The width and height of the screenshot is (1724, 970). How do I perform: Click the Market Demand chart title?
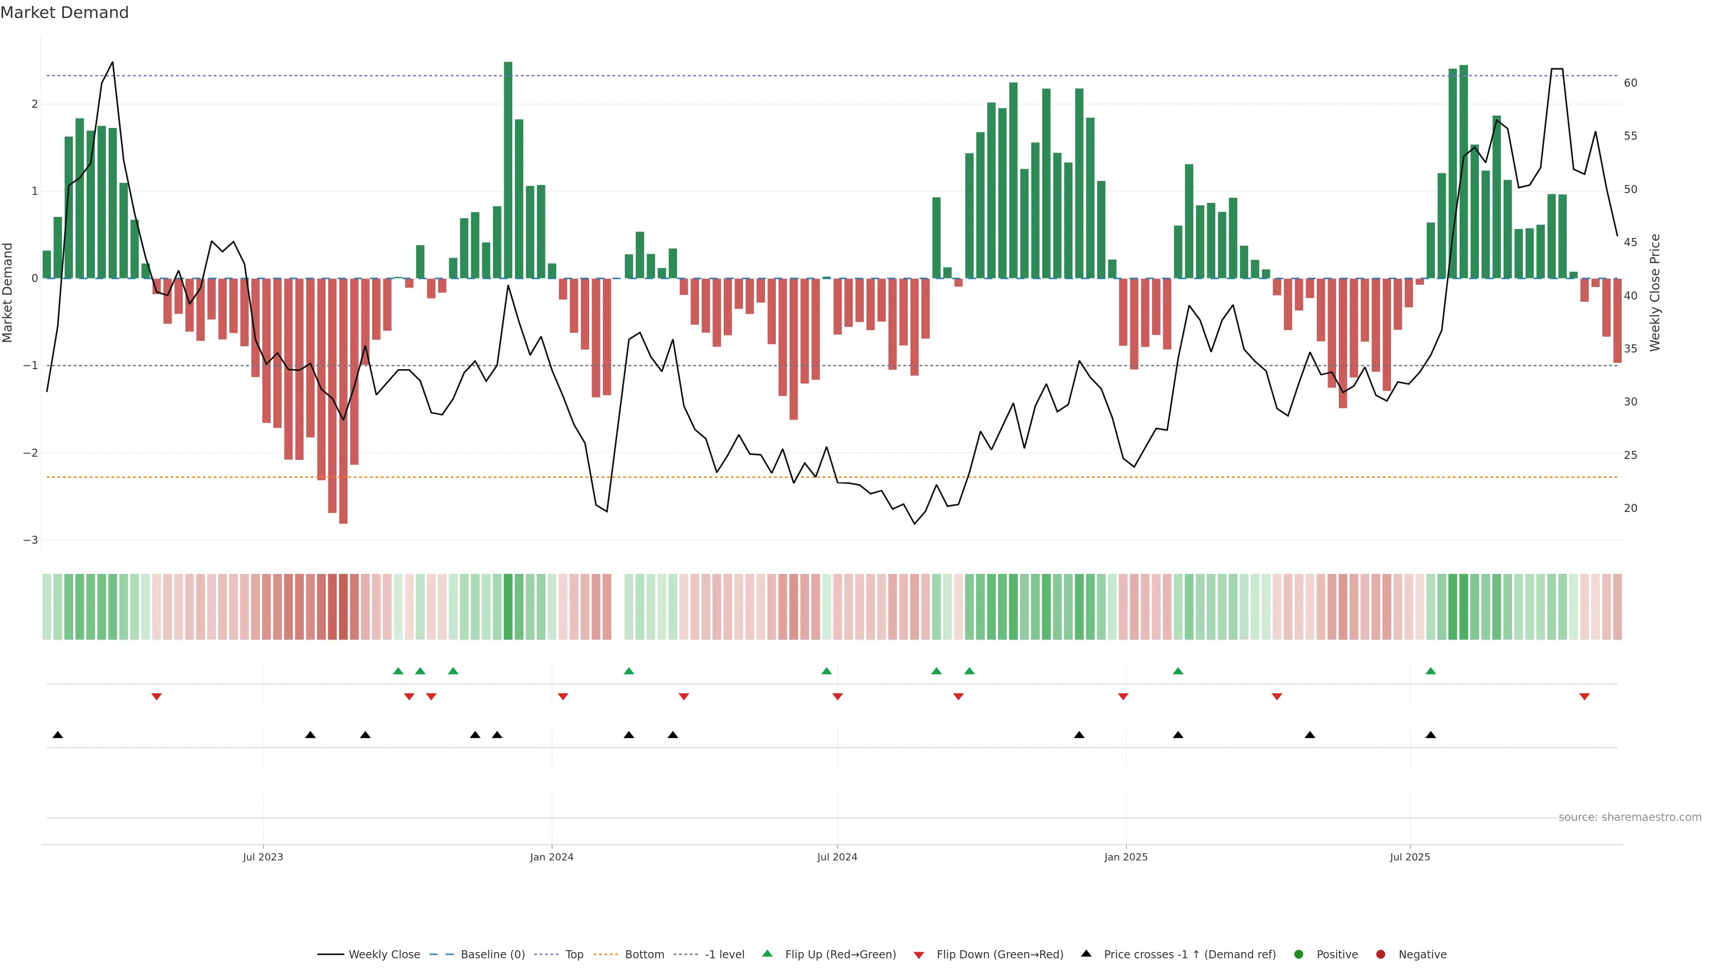(64, 13)
